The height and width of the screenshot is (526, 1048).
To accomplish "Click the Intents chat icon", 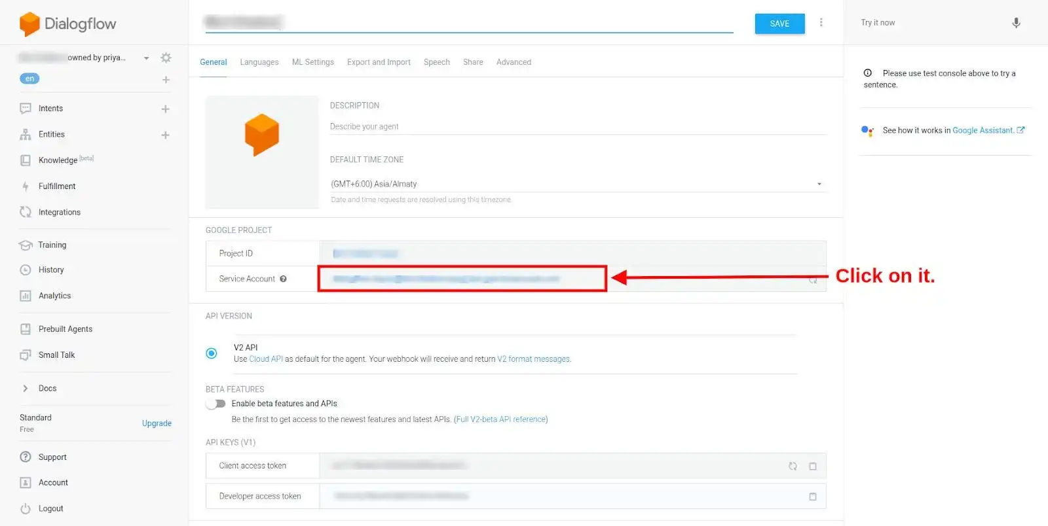I will pyautogui.click(x=26, y=109).
